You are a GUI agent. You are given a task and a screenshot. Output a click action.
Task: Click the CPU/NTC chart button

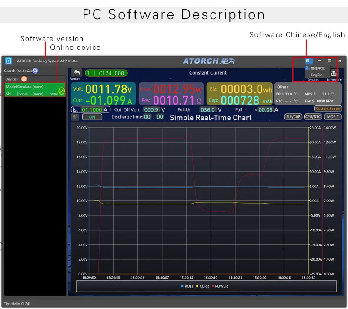coord(313,117)
